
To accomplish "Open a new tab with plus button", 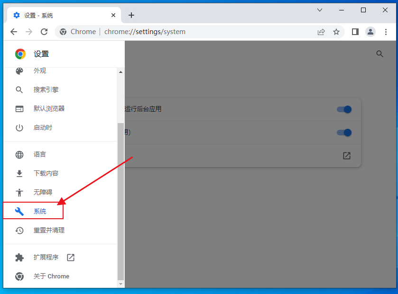I will pos(131,16).
